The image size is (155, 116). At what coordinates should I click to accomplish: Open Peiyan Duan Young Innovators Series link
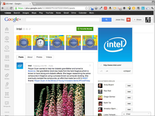(56, 81)
